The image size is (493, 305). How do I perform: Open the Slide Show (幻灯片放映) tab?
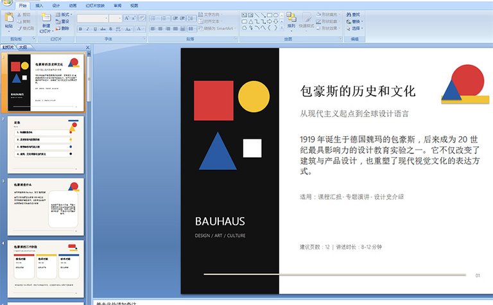pyautogui.click(x=95, y=5)
